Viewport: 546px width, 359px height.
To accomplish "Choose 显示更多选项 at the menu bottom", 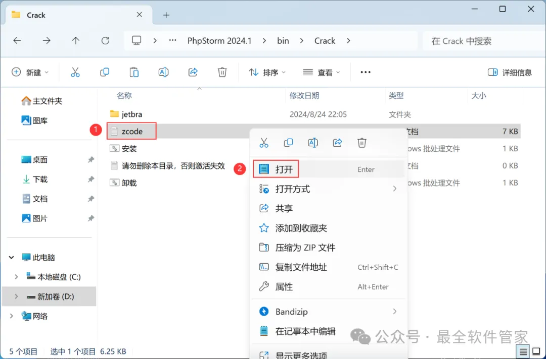I will pos(329,354).
